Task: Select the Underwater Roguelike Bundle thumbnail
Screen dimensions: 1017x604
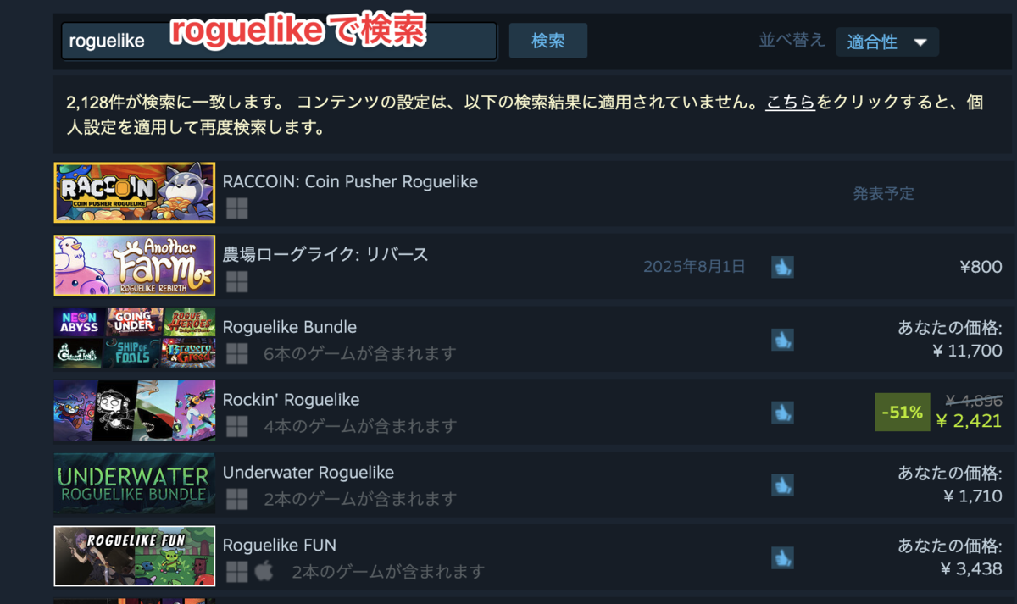Action: 134,484
